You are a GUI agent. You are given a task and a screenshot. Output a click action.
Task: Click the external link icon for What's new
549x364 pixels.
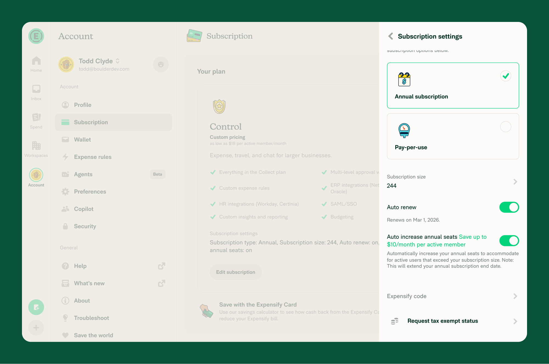[x=162, y=283]
